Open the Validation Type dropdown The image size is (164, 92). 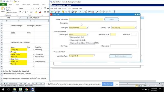[x=94, y=56]
